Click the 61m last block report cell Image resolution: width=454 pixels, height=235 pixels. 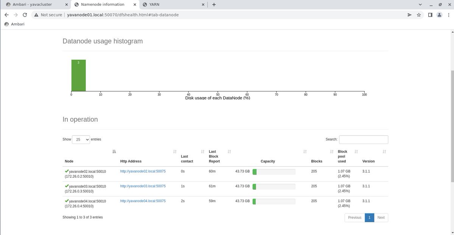click(212, 186)
